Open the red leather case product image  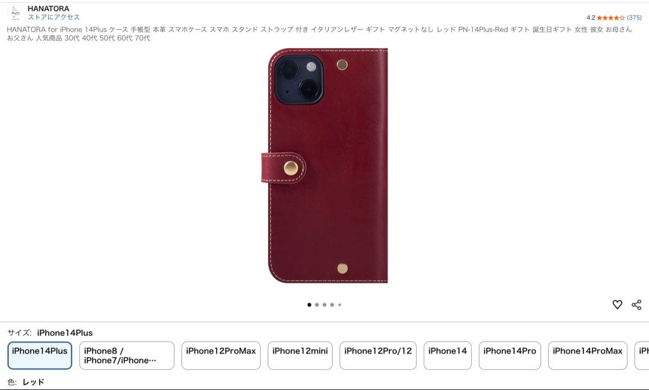(324, 165)
